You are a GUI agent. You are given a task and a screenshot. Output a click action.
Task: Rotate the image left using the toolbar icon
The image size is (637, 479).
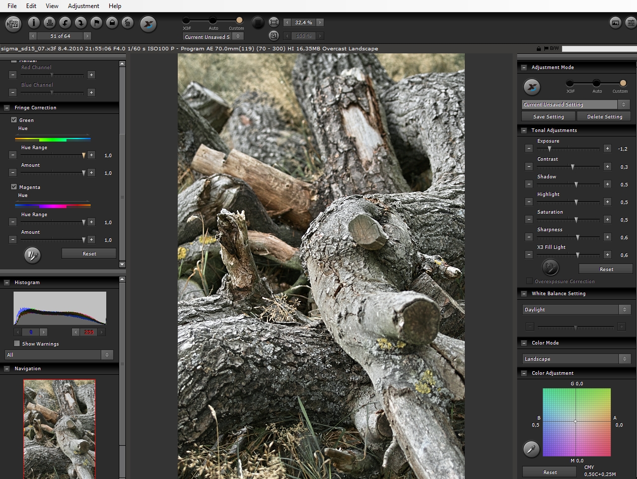click(x=65, y=23)
